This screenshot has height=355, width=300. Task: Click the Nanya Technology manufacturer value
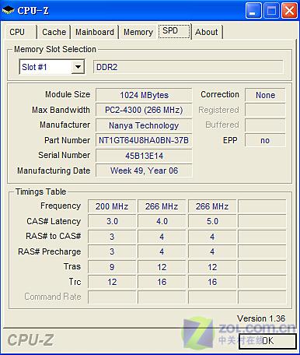point(144,125)
